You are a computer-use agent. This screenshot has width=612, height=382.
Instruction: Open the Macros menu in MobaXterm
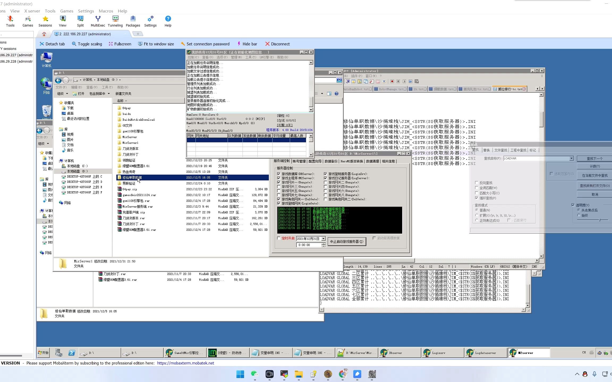(x=106, y=11)
